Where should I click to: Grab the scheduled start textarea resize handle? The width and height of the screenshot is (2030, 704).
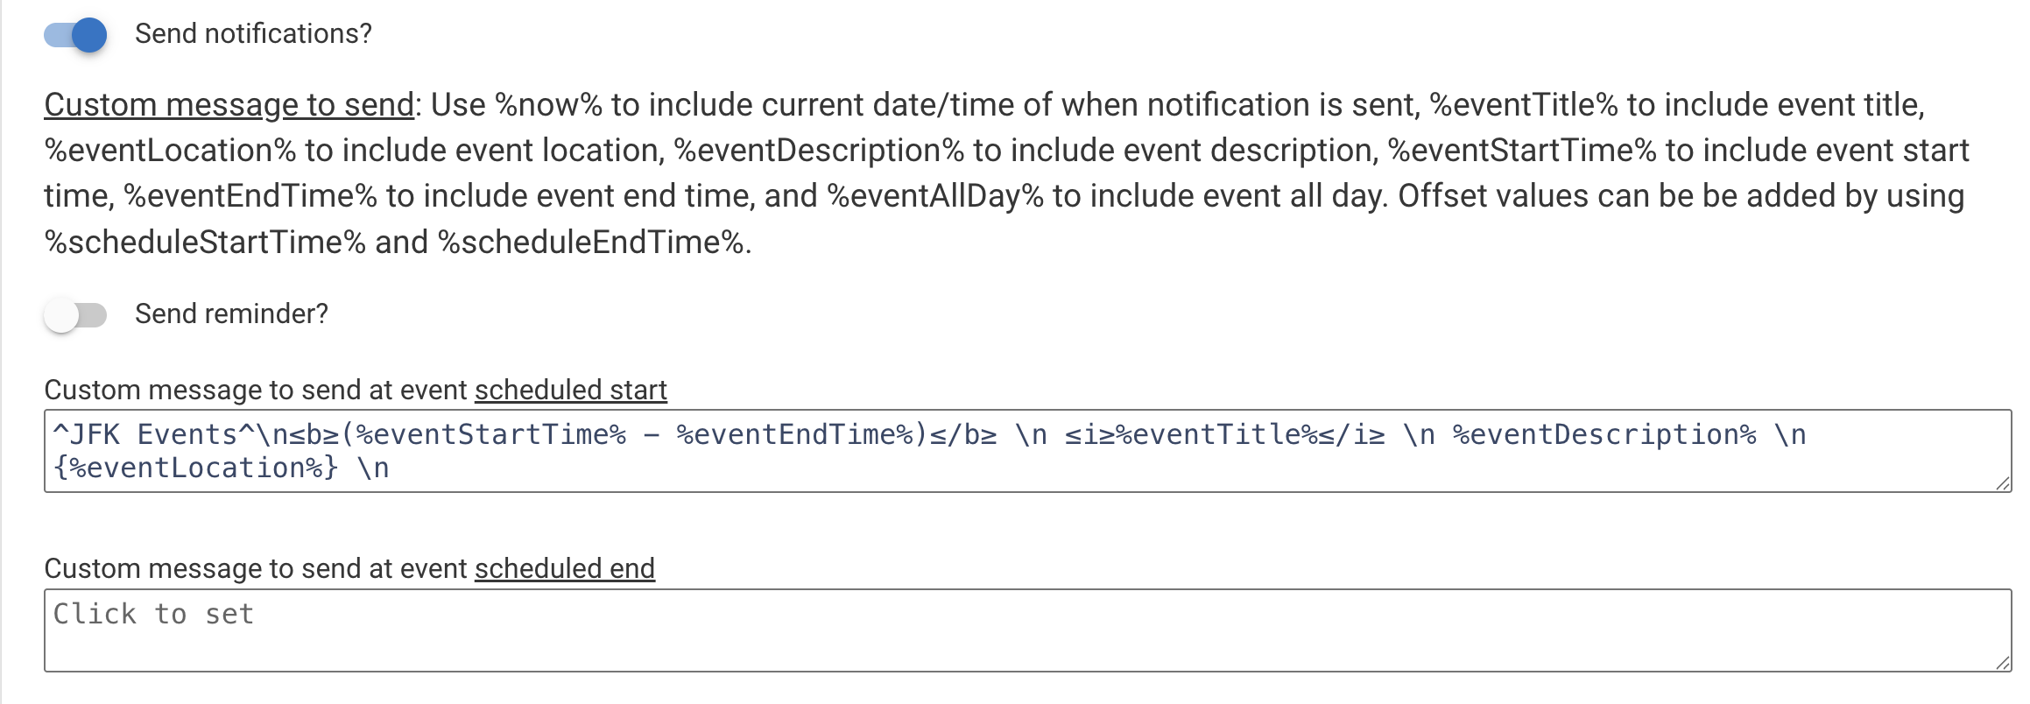pyautogui.click(x=2003, y=483)
